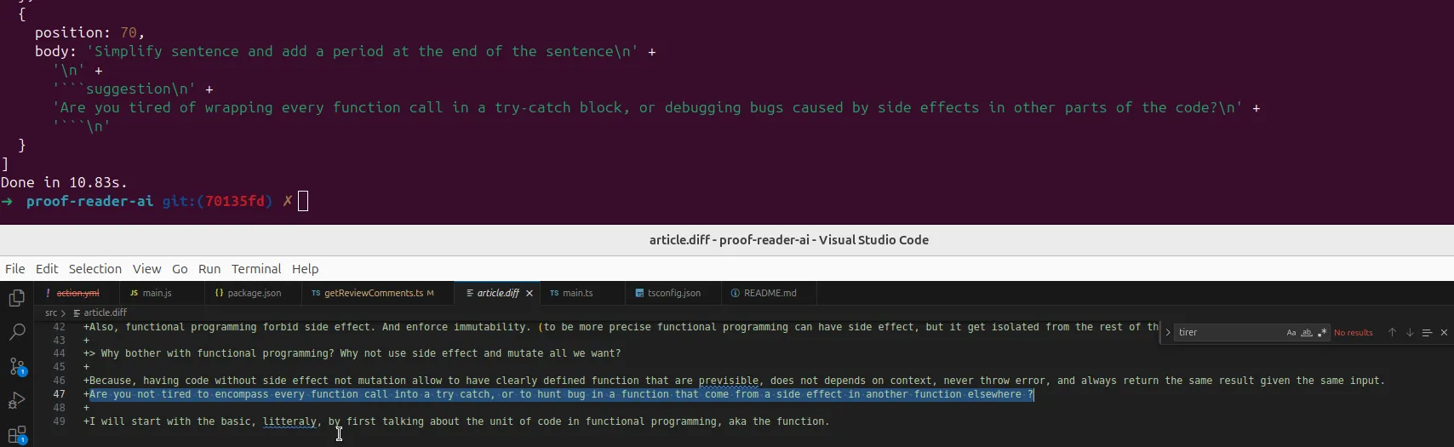Close the article.diff editor tab
This screenshot has width=1454, height=447.
pyautogui.click(x=530, y=293)
